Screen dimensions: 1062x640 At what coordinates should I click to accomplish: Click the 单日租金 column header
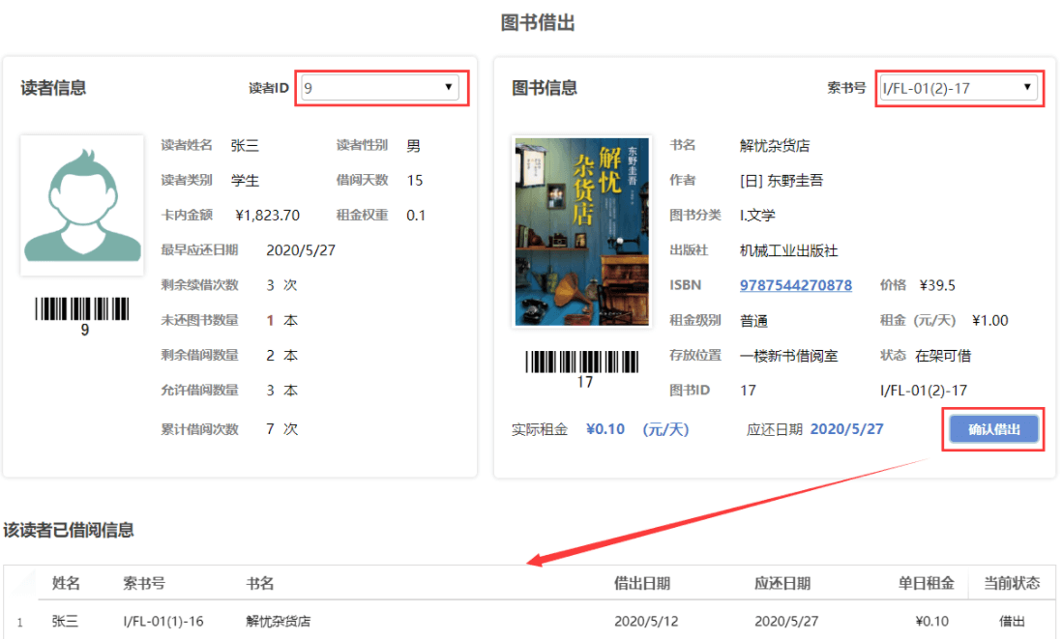(x=926, y=583)
